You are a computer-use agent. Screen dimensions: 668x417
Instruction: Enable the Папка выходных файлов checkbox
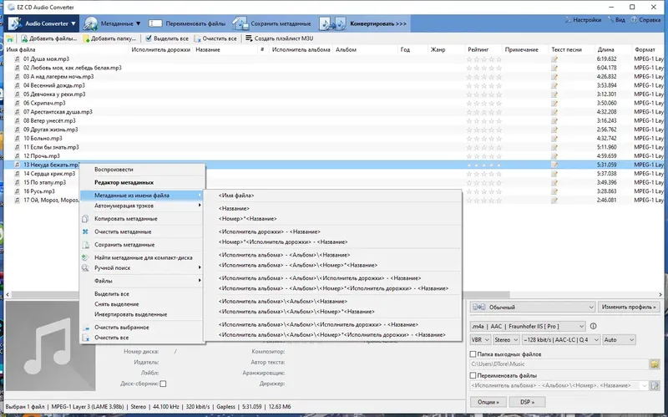coord(473,353)
